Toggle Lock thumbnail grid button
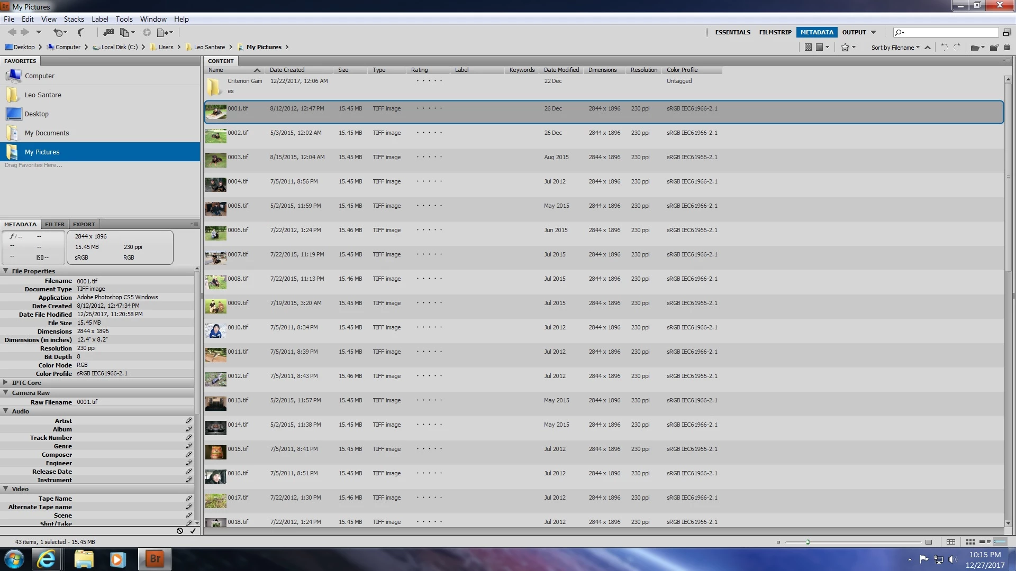The image size is (1016, 571). pos(951,542)
